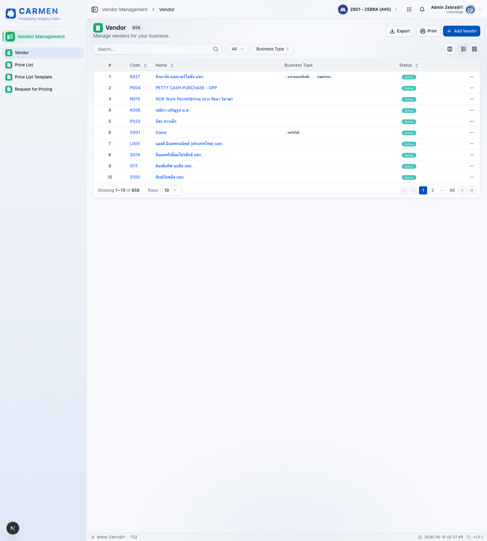Focus the Search input field
The image size is (487, 541).
pos(158,49)
